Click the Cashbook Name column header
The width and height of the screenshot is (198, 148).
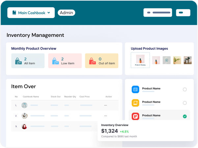(x=31, y=97)
